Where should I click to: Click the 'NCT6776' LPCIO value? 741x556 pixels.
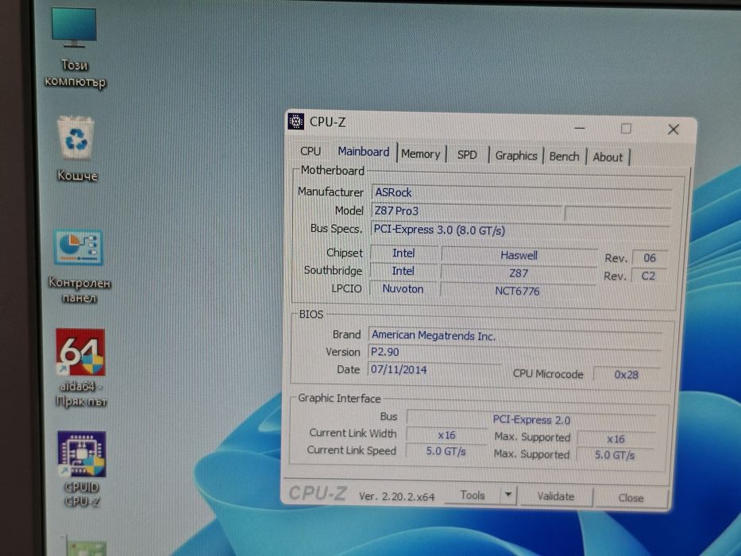pos(518,291)
